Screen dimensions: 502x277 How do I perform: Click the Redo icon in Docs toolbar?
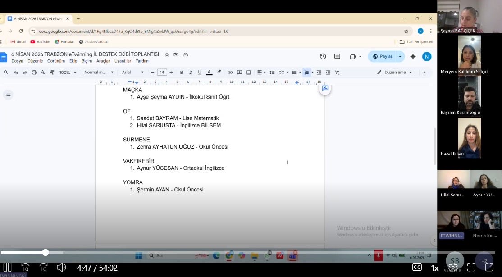[x=25, y=73]
